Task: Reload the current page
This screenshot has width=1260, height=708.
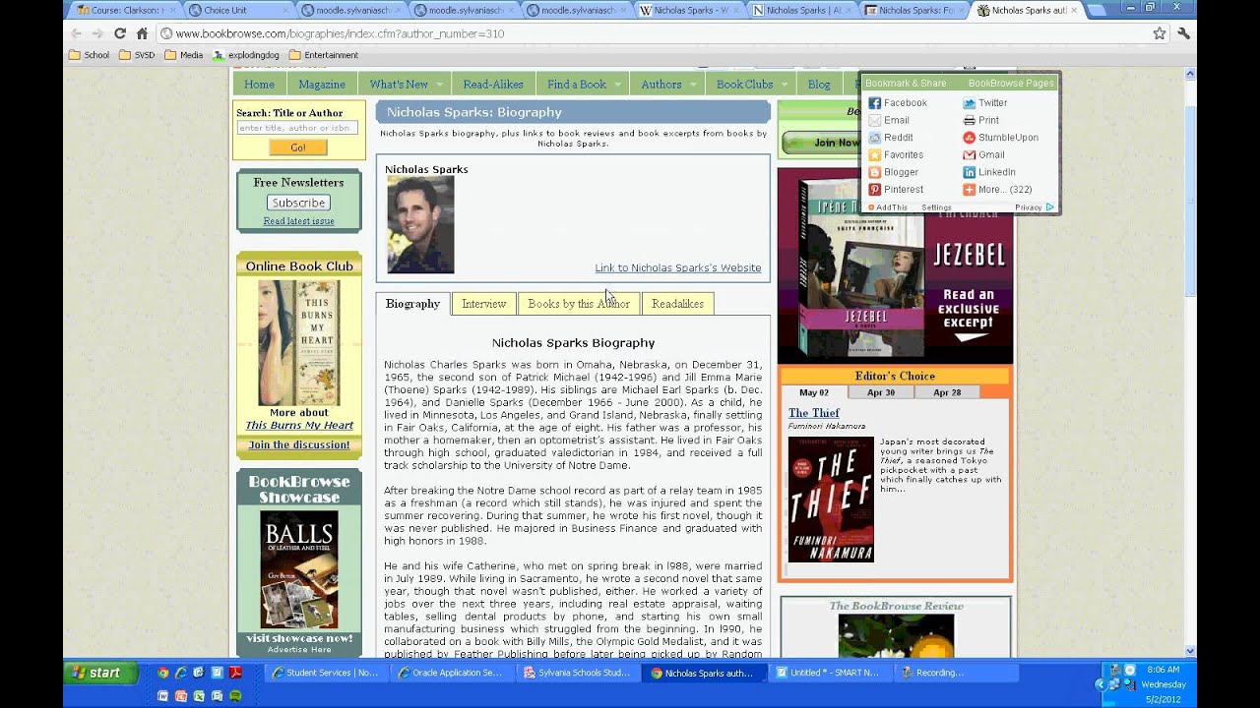Action: point(120,33)
